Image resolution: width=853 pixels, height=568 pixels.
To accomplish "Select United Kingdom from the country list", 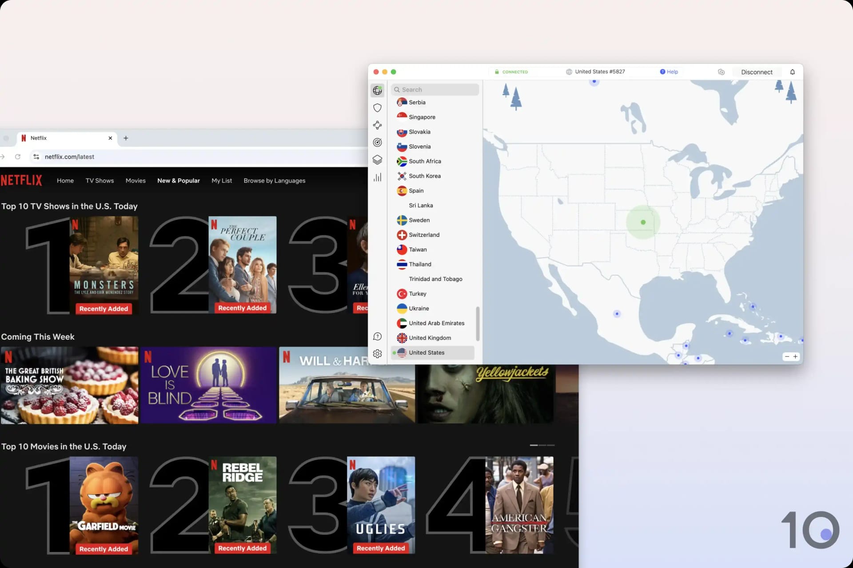I will click(x=430, y=337).
